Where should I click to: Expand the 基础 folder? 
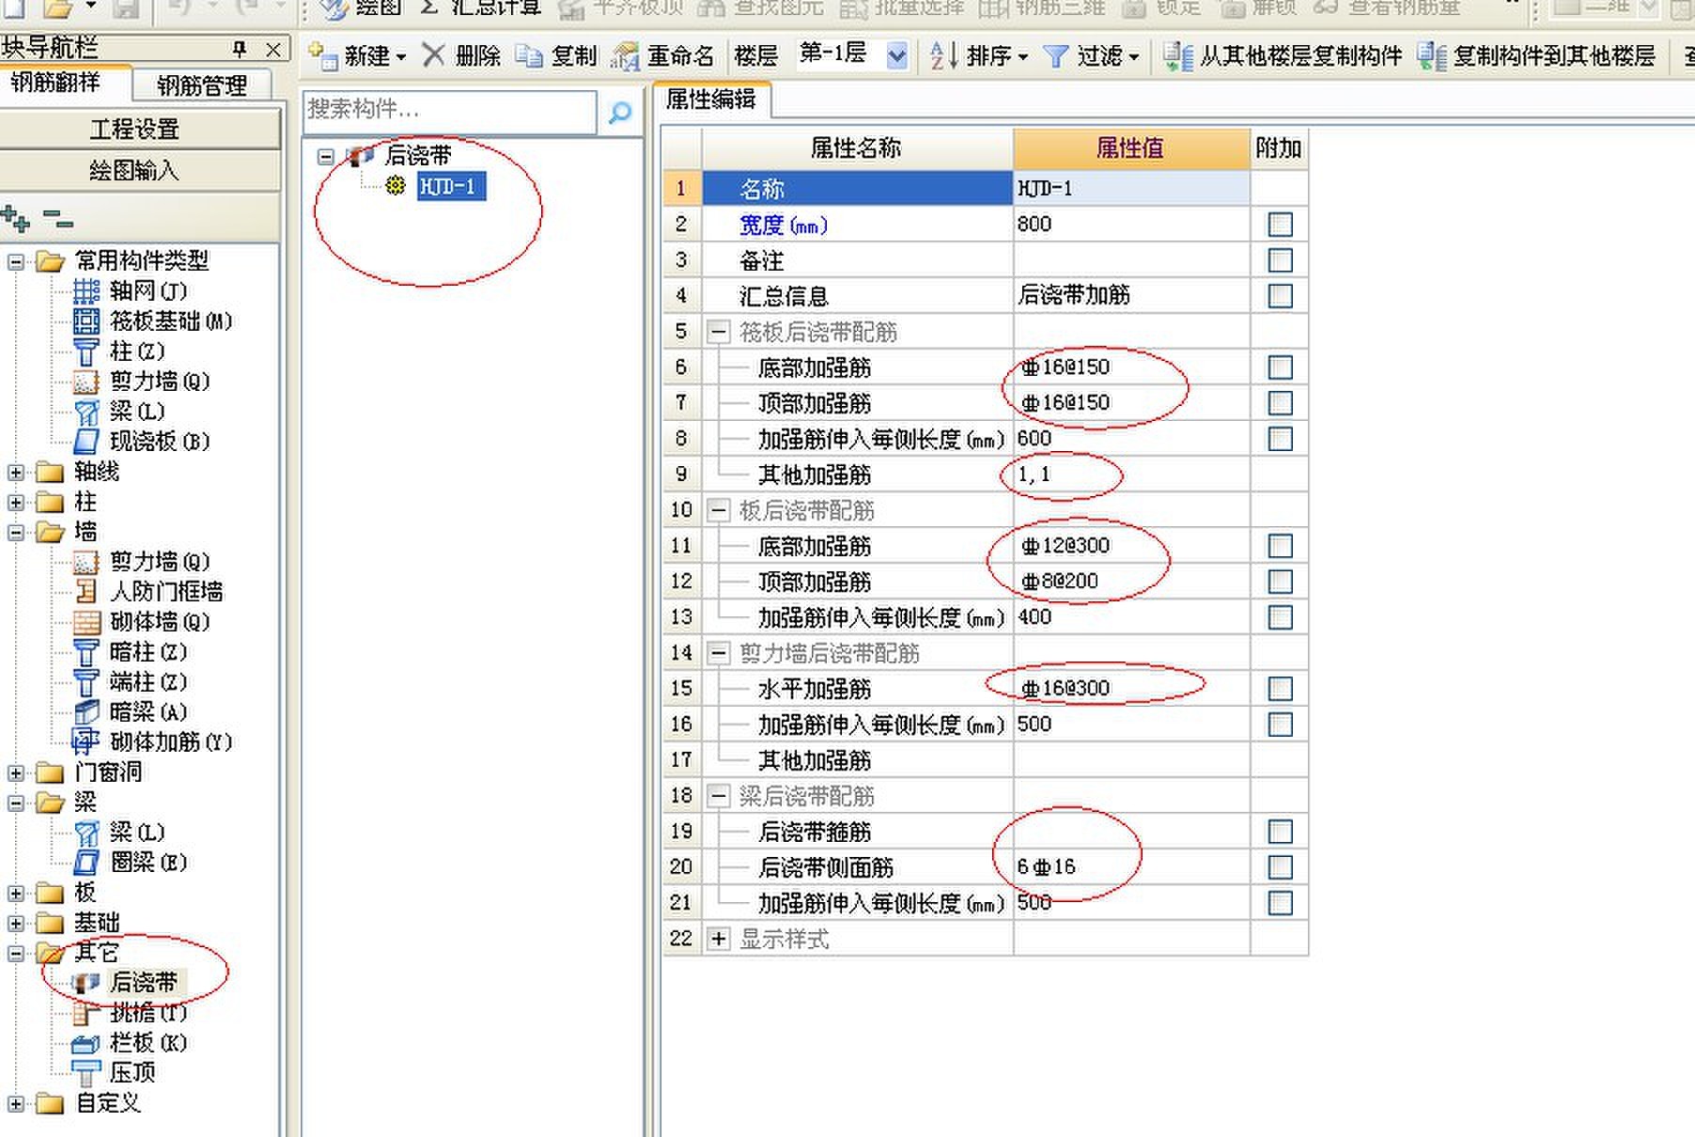click(x=15, y=923)
